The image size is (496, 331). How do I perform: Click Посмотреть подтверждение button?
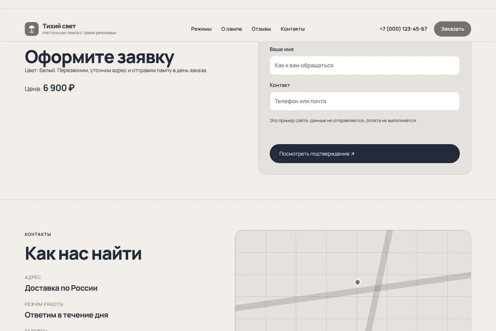(x=365, y=154)
